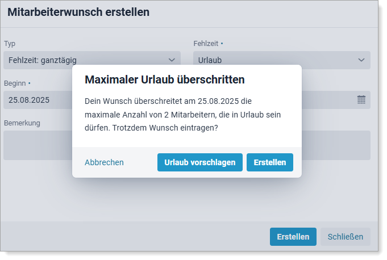Click the Typ field label
The image size is (387, 260).
pyautogui.click(x=10, y=44)
